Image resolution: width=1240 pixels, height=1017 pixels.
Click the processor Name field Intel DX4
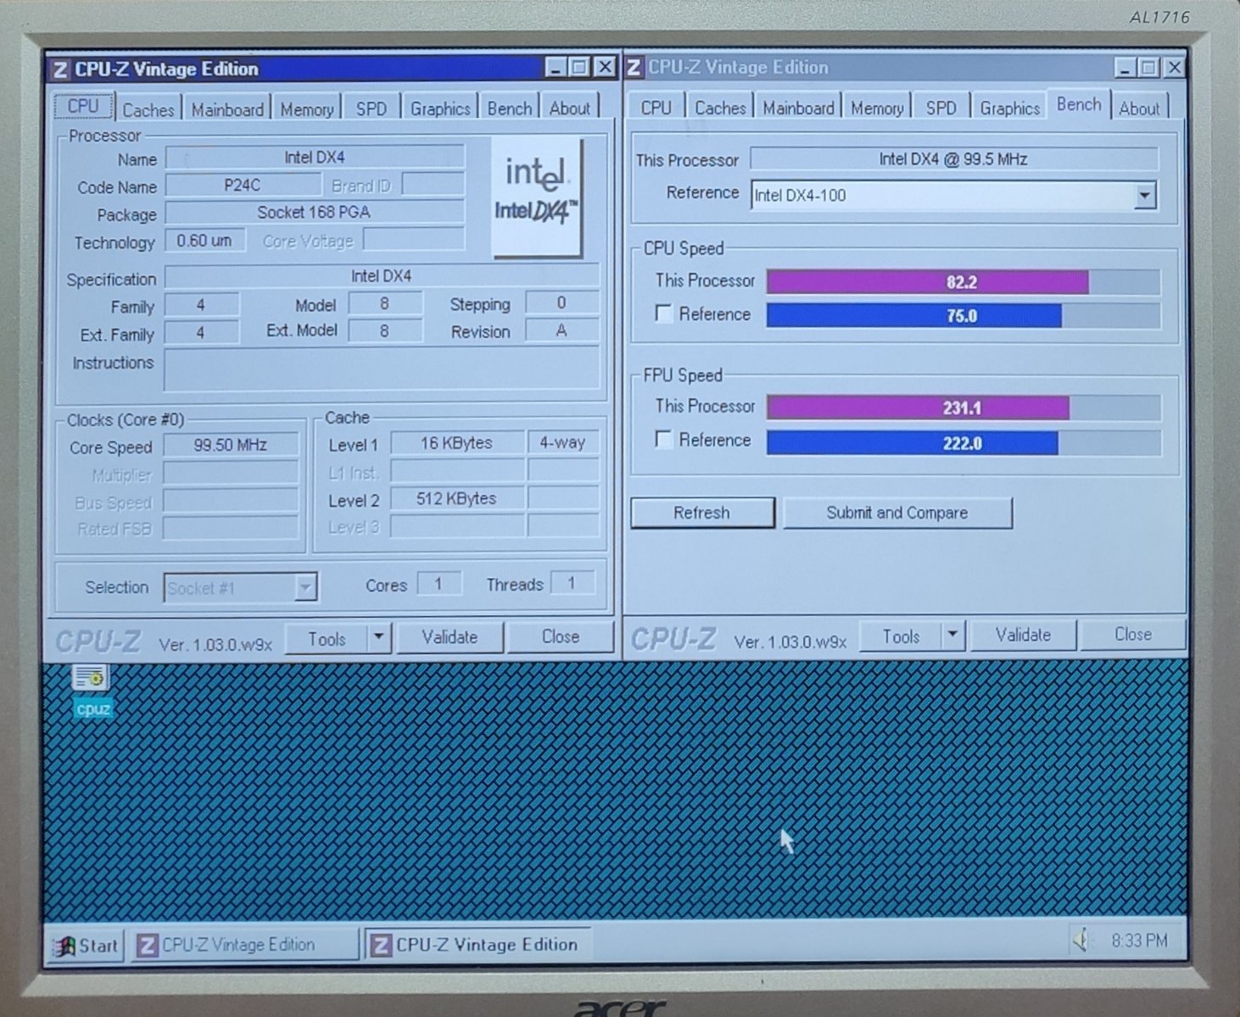(x=315, y=157)
